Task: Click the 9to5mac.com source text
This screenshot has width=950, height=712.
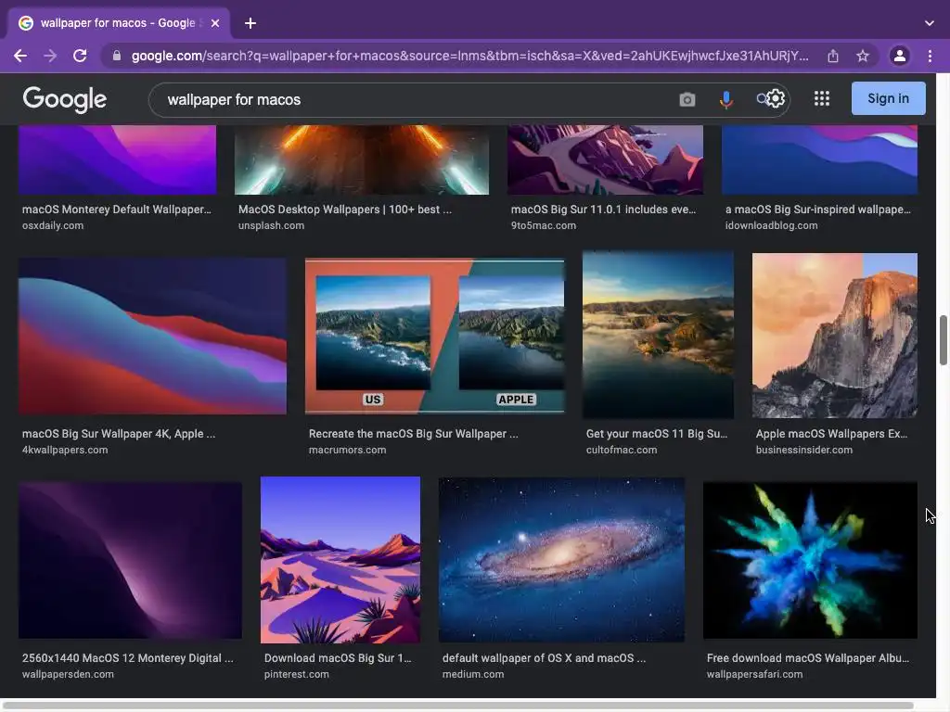Action: (544, 226)
